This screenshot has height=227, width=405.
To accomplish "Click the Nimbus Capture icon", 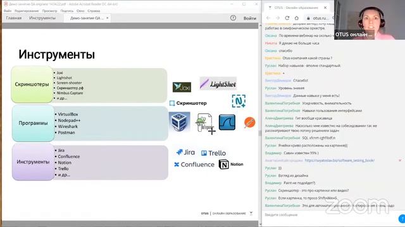I will click(x=239, y=101).
